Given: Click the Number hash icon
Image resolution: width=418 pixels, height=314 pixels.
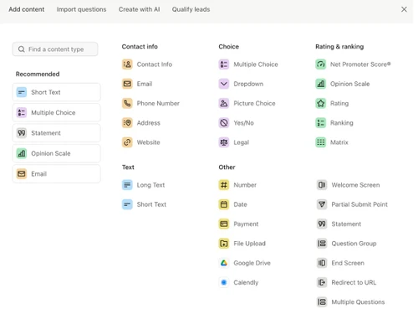Looking at the screenshot, I should pos(224,185).
